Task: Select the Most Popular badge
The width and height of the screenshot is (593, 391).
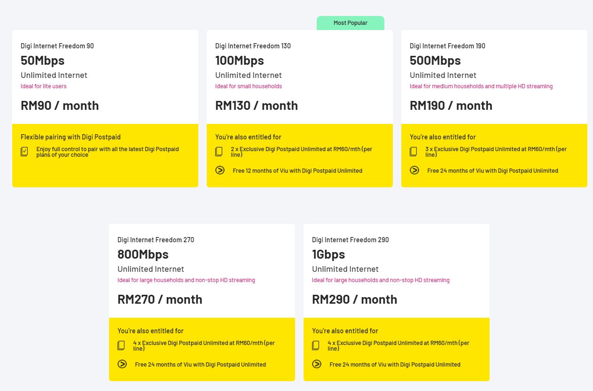Action: [x=351, y=23]
